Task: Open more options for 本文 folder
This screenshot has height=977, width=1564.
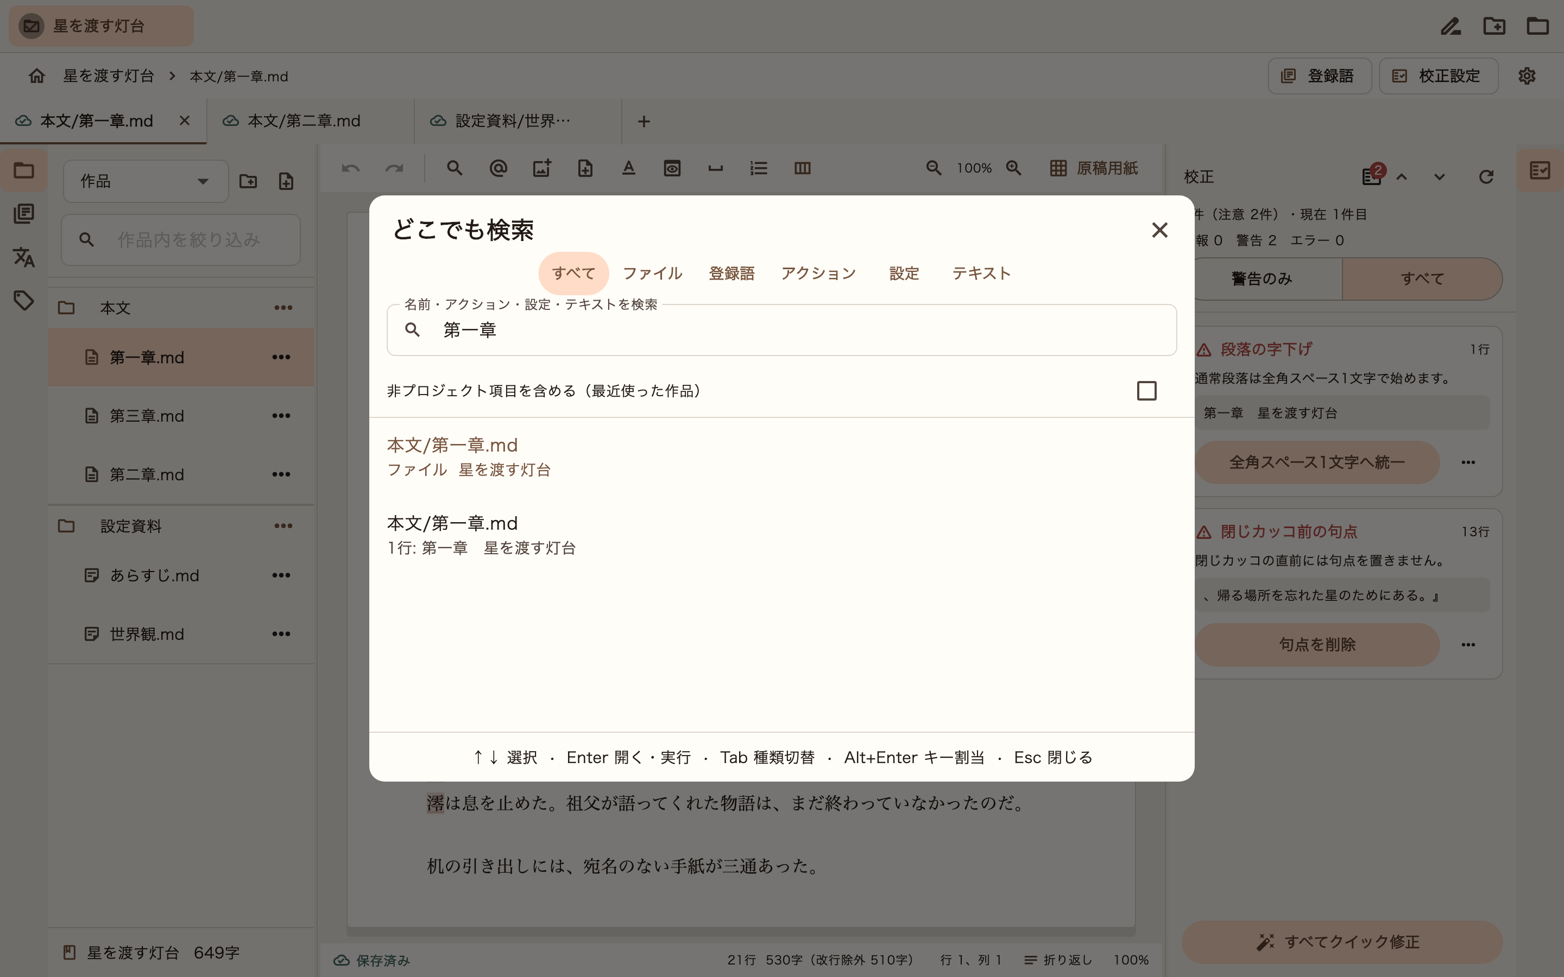Action: [x=283, y=308]
